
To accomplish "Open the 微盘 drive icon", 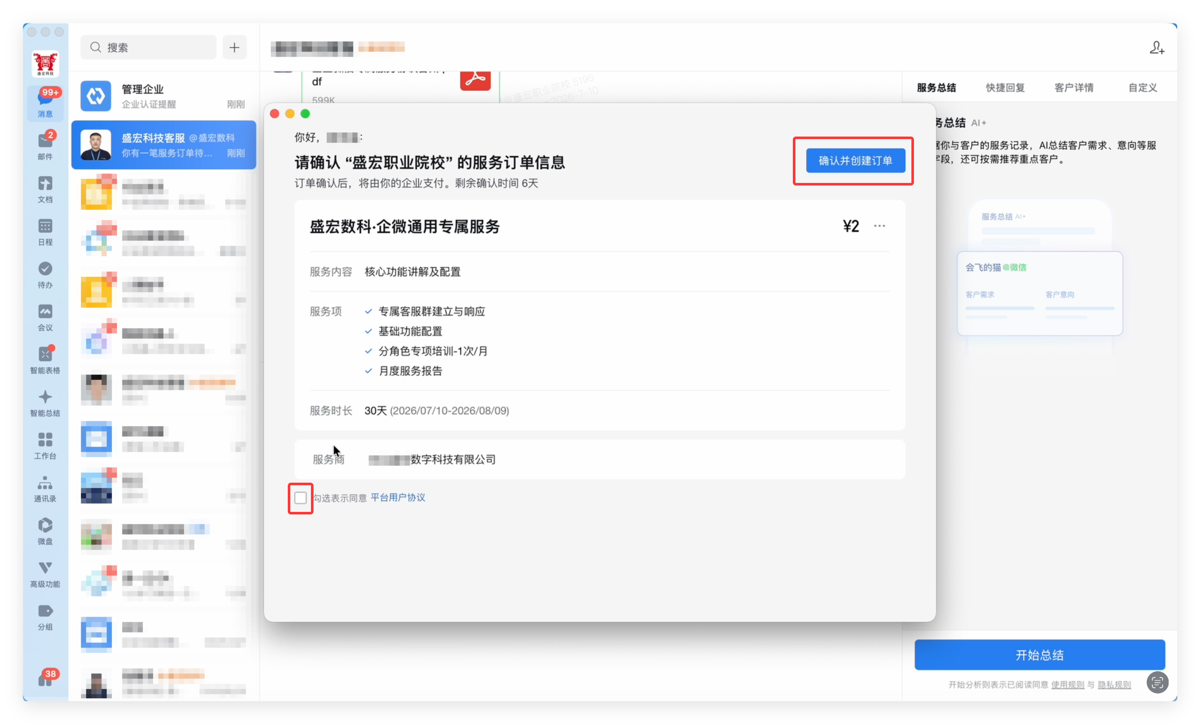I will pyautogui.click(x=45, y=531).
